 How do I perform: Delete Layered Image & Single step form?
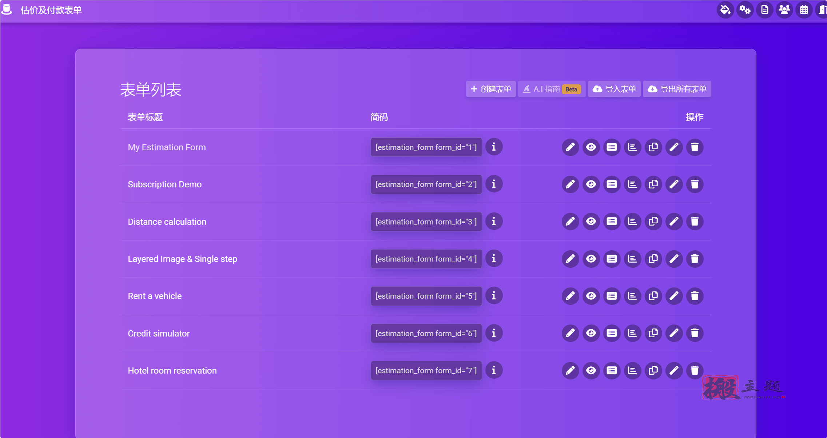coord(695,259)
